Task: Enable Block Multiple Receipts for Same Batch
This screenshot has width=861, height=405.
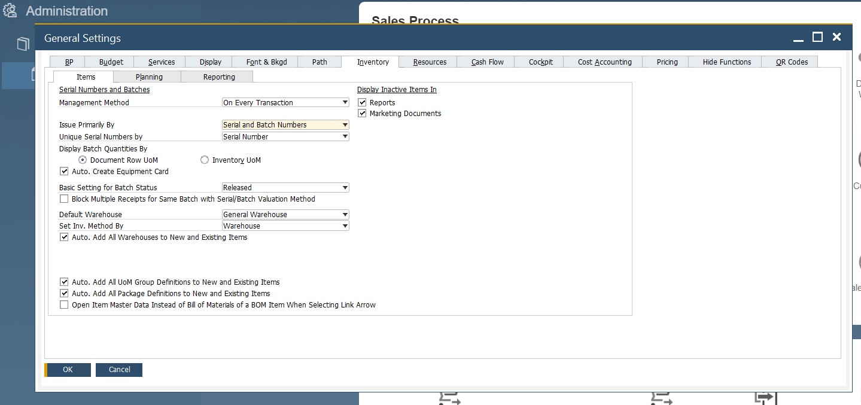Action: coord(65,199)
